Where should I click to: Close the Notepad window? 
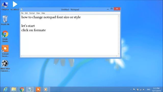[x=117, y=9]
